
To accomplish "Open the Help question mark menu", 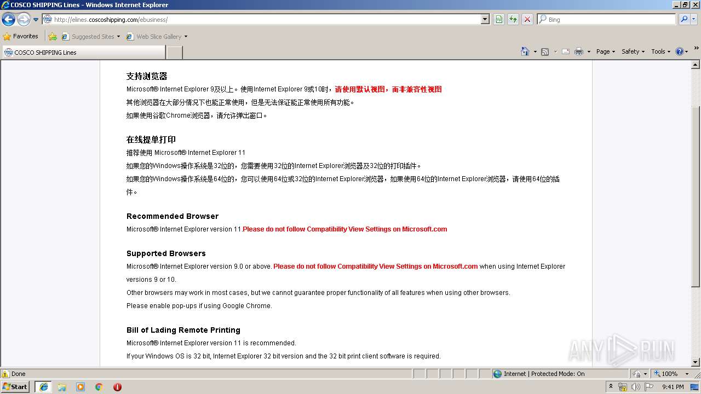I will tap(682, 51).
